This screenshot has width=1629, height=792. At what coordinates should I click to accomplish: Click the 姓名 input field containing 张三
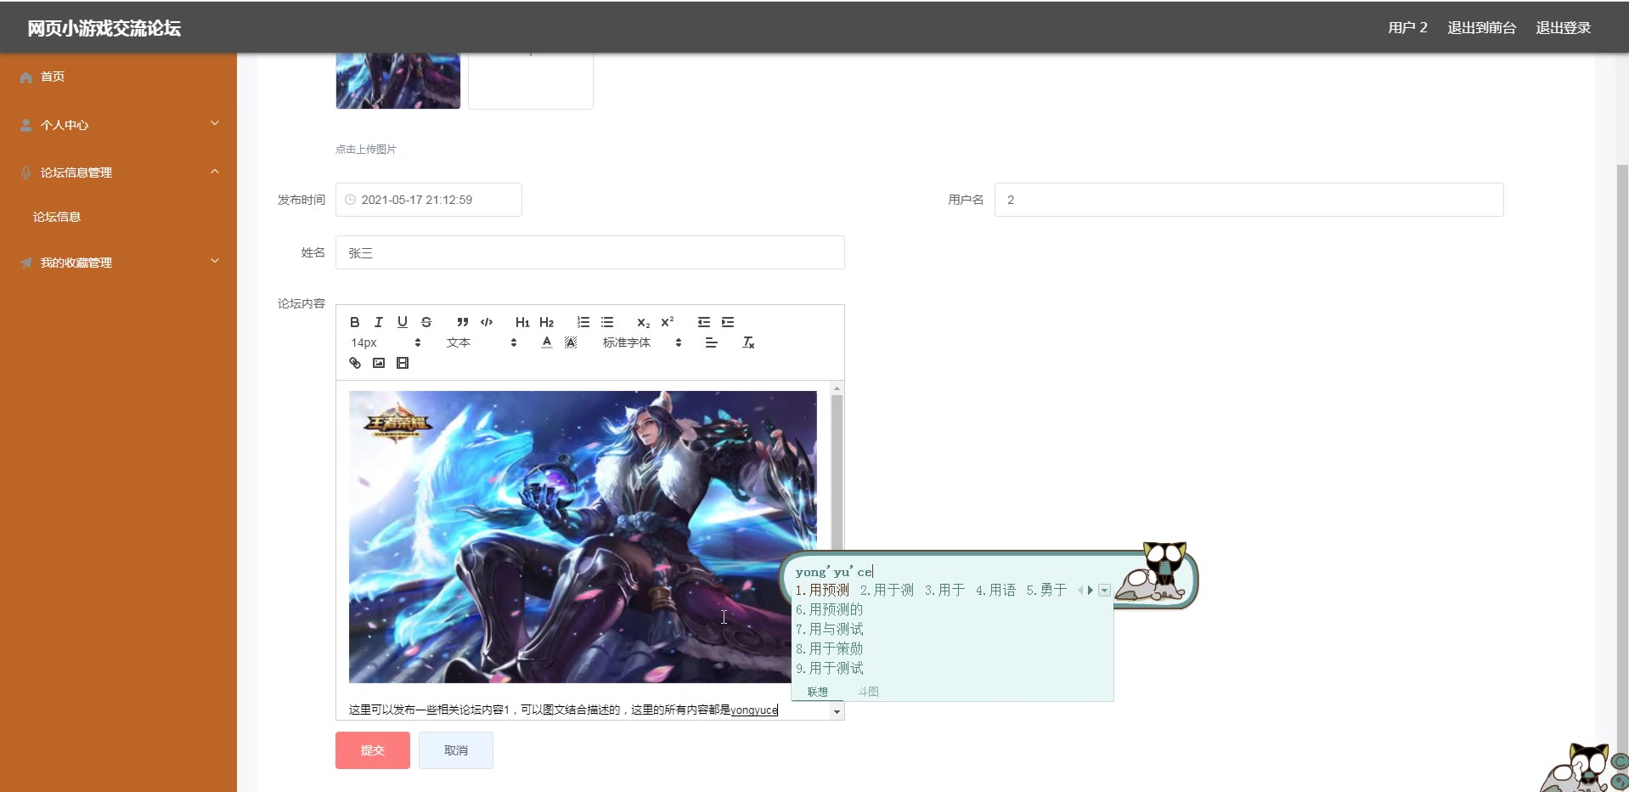590,252
